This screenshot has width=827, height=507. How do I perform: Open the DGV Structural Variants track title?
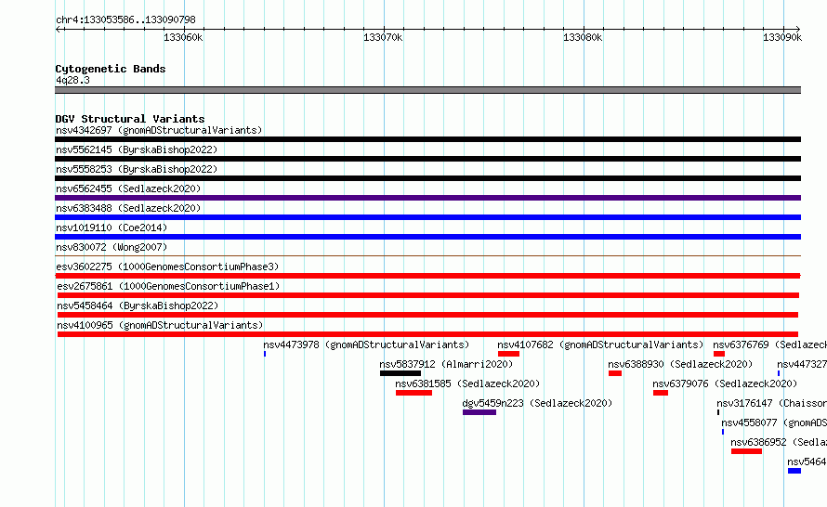130,119
